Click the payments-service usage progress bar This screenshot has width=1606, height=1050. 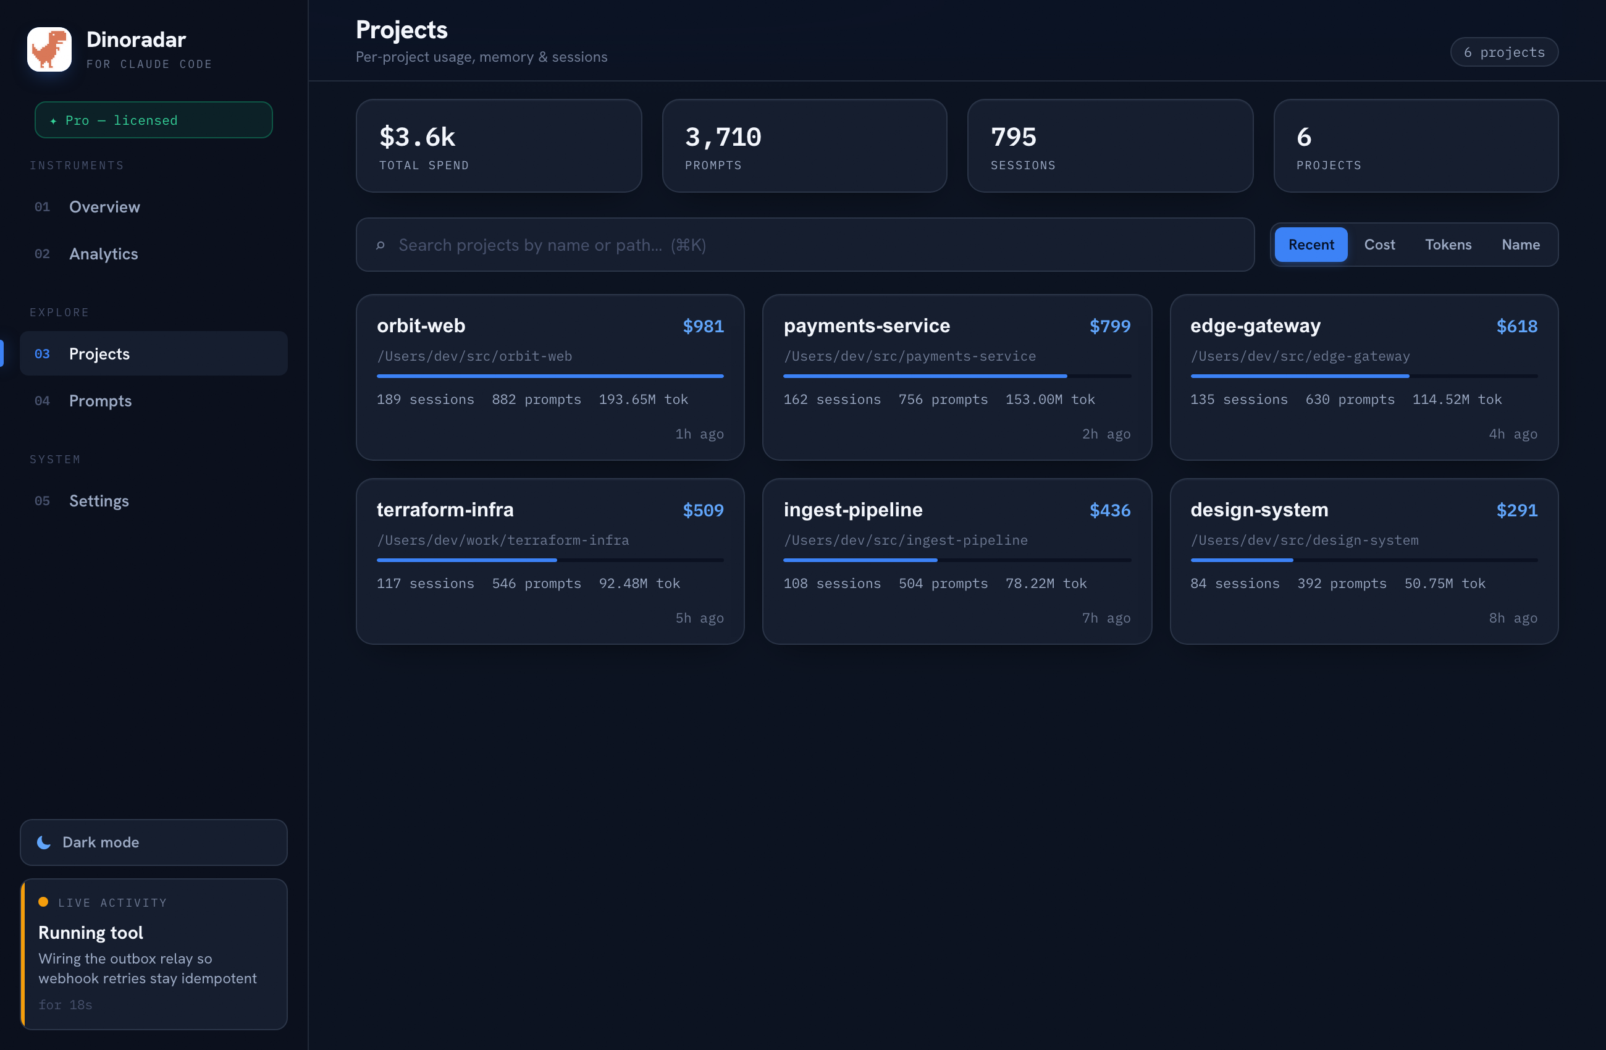click(957, 376)
